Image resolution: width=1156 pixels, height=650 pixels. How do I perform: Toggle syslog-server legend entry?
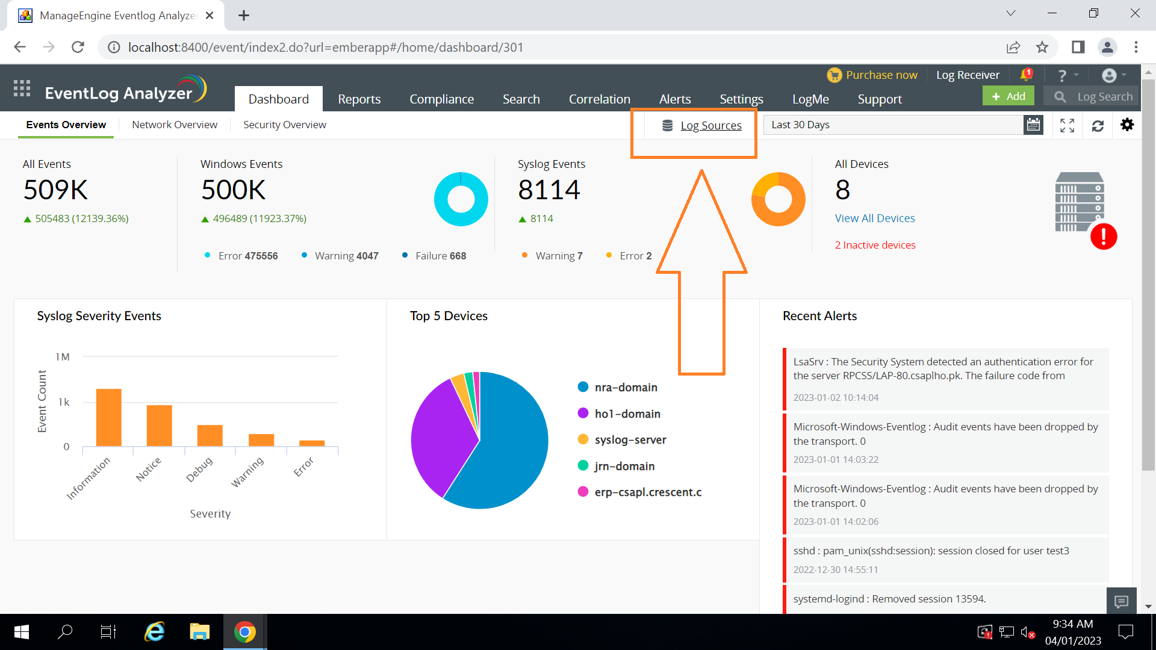tap(630, 440)
